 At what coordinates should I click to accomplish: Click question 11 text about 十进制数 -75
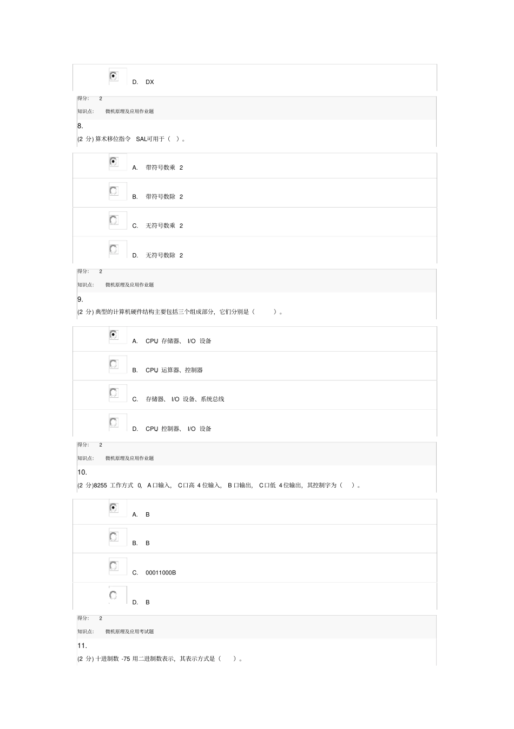click(x=160, y=659)
